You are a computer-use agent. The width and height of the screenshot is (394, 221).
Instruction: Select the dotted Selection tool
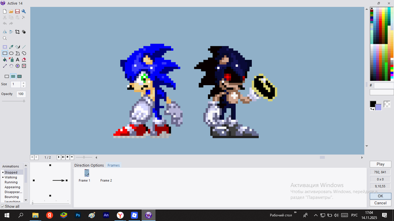(5, 47)
